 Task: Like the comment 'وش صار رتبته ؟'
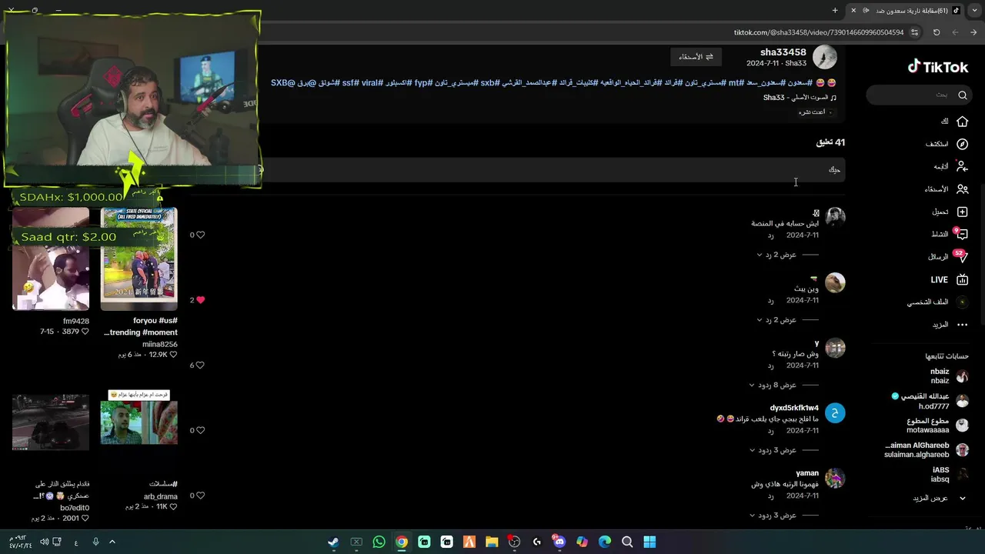pyautogui.click(x=200, y=365)
